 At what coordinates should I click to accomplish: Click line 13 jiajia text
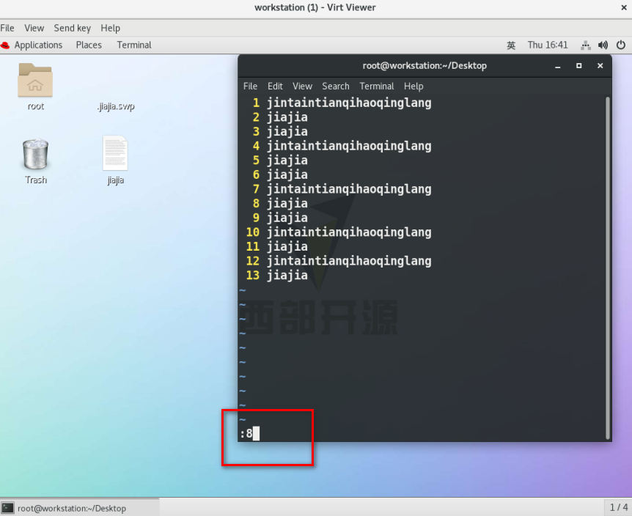(x=287, y=276)
